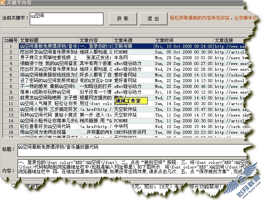This screenshot has height=201, width=263.
Task: Click source cell '中华网'
Action: coord(134,126)
